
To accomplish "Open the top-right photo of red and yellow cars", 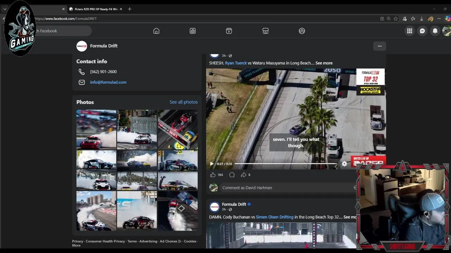I will click(178, 129).
